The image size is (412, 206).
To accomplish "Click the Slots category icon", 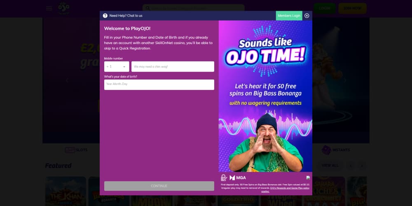I will coord(70,150).
